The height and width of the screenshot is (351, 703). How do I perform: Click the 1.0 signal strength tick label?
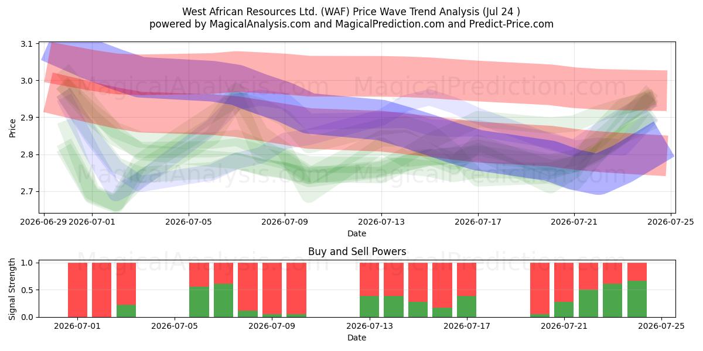coord(28,263)
